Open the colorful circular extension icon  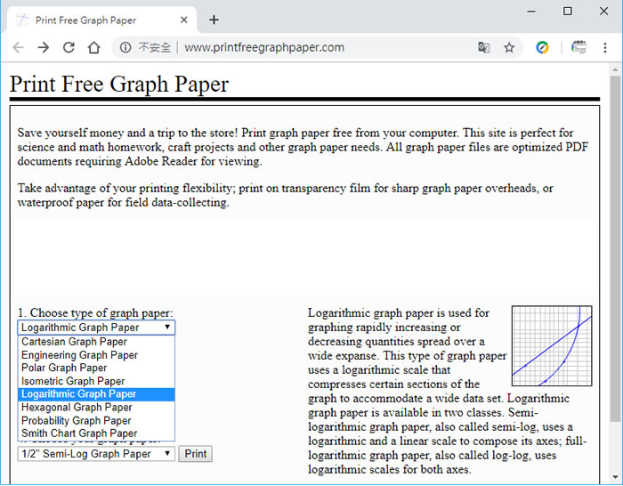(542, 48)
